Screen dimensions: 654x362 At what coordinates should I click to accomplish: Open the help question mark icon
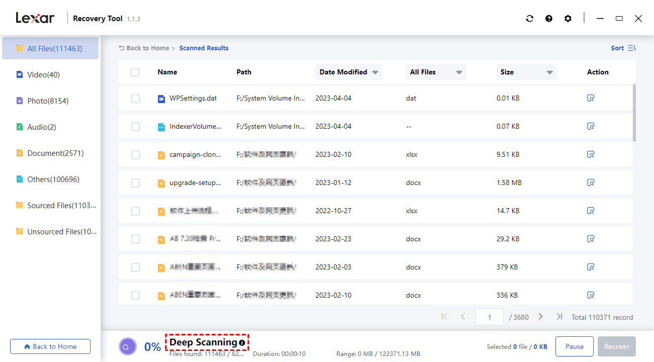pos(549,19)
